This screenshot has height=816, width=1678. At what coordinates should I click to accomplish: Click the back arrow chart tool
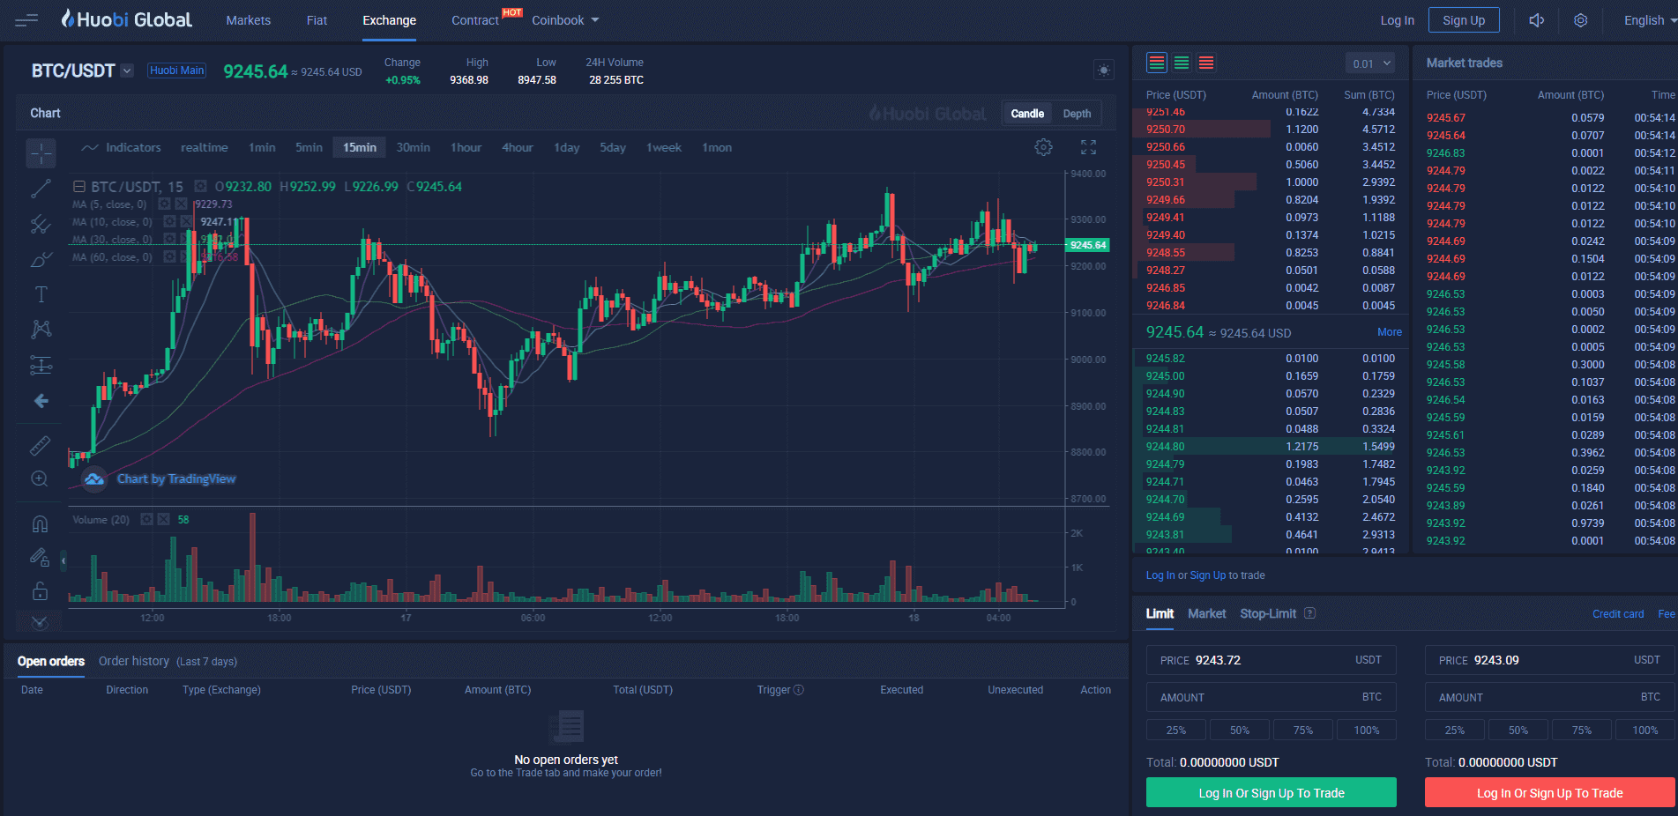tap(41, 401)
